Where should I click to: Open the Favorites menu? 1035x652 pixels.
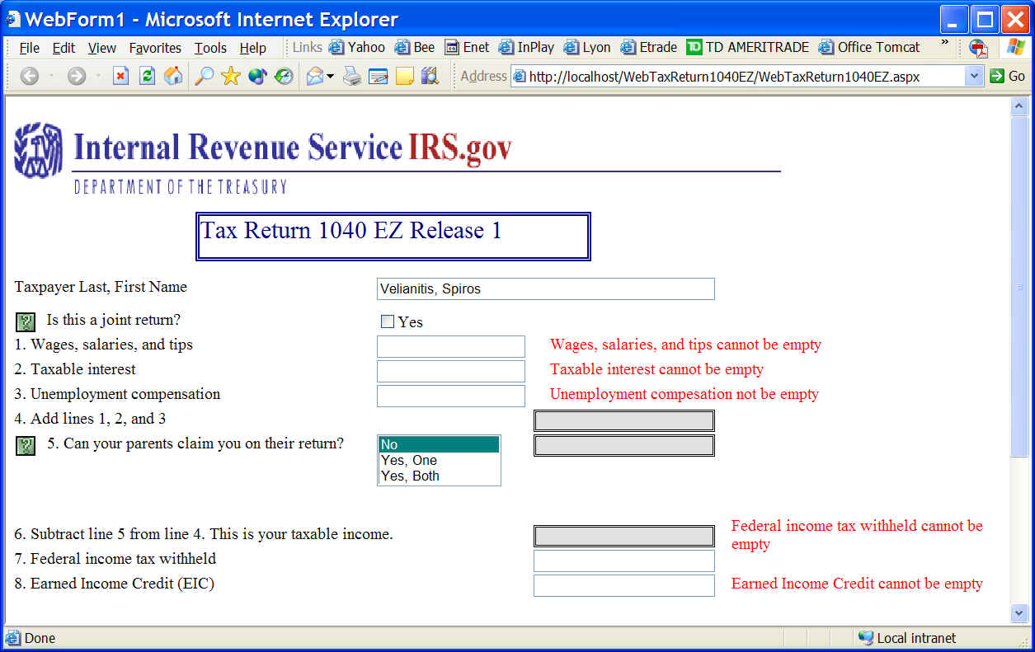coord(155,48)
